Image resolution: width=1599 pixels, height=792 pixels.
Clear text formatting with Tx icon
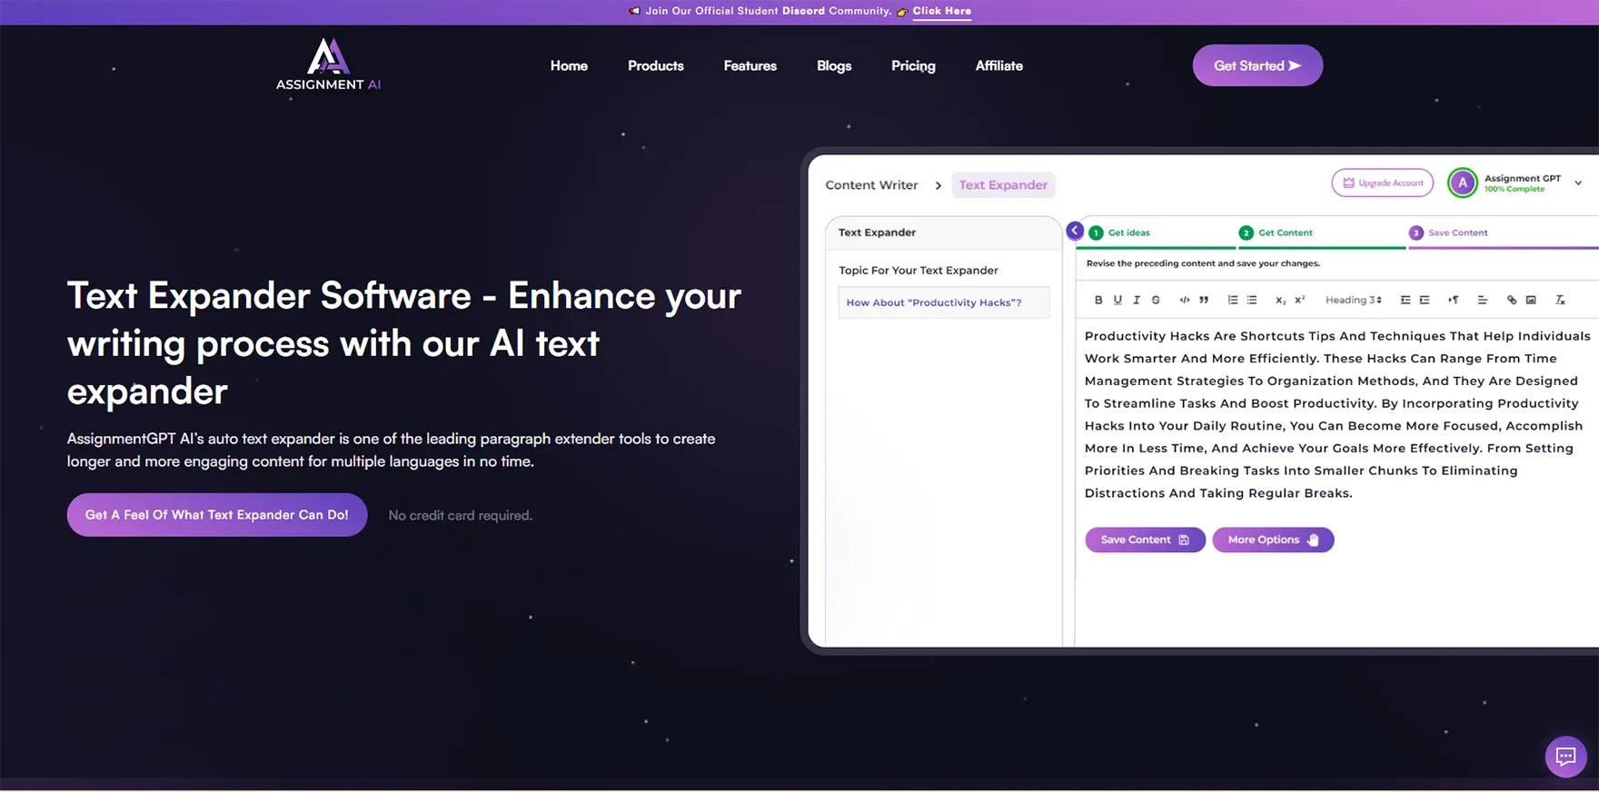[x=1560, y=300]
